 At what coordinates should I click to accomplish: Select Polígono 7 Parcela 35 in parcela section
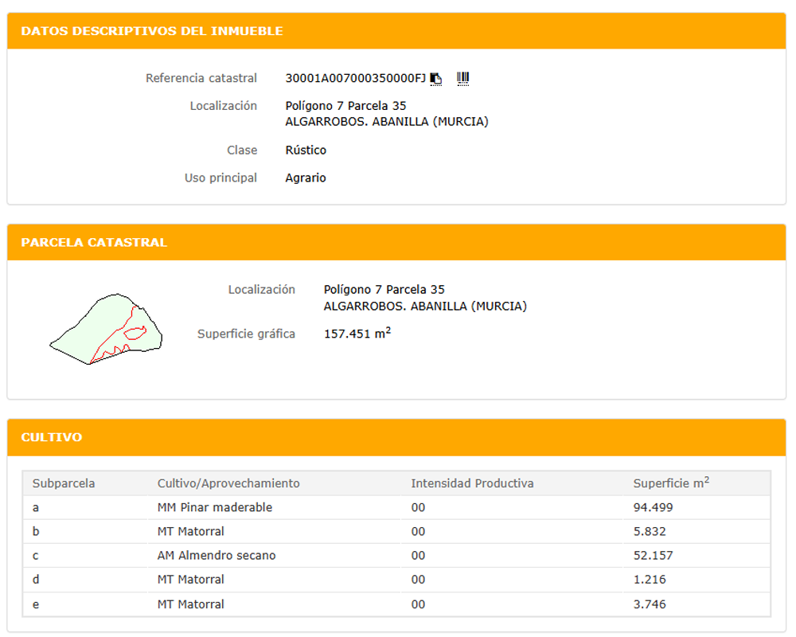(x=384, y=290)
